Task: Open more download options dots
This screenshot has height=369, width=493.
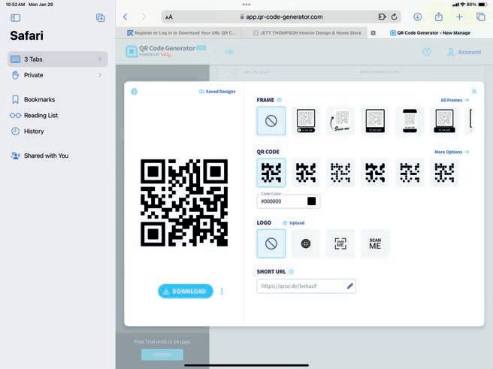Action: [x=222, y=292]
